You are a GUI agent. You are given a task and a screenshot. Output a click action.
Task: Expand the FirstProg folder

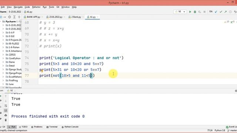[x=3, y=81]
